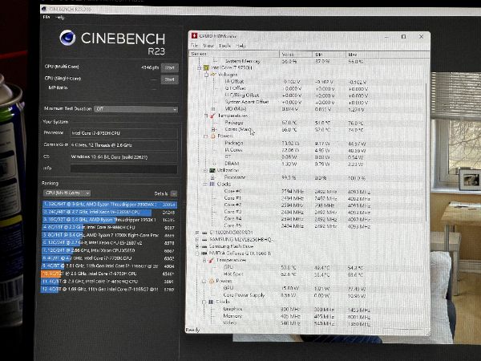Collapse the Utilization node
Screen dimensions: 481x361
205,170
